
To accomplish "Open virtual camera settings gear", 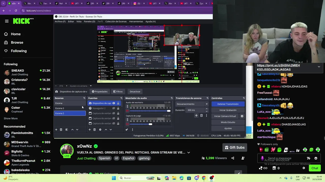I will [x=242, y=116].
